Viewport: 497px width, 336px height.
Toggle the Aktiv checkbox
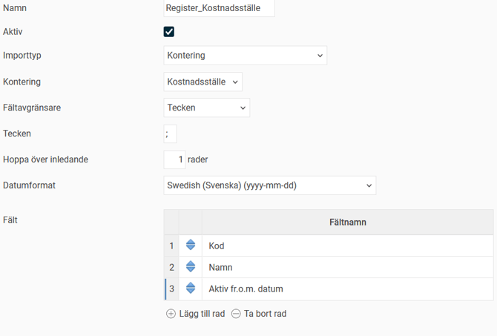point(169,32)
